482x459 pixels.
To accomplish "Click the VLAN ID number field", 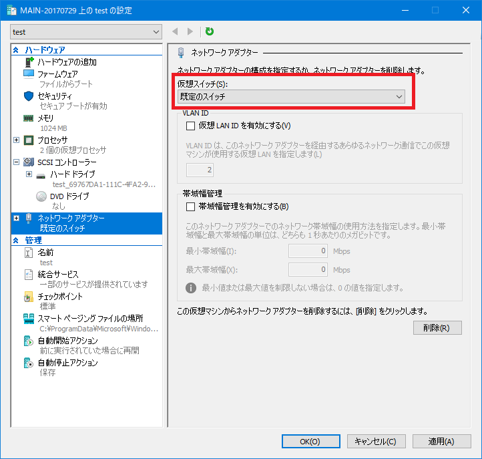I will pos(200,170).
